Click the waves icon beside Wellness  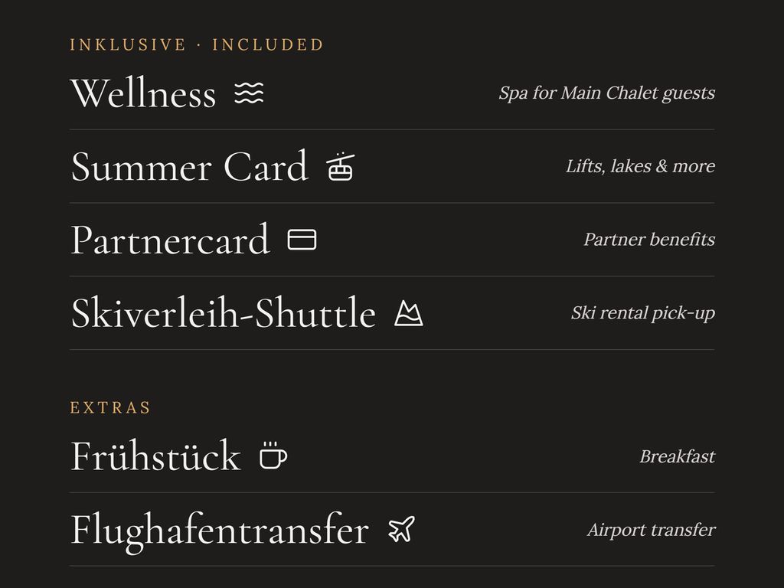point(249,93)
